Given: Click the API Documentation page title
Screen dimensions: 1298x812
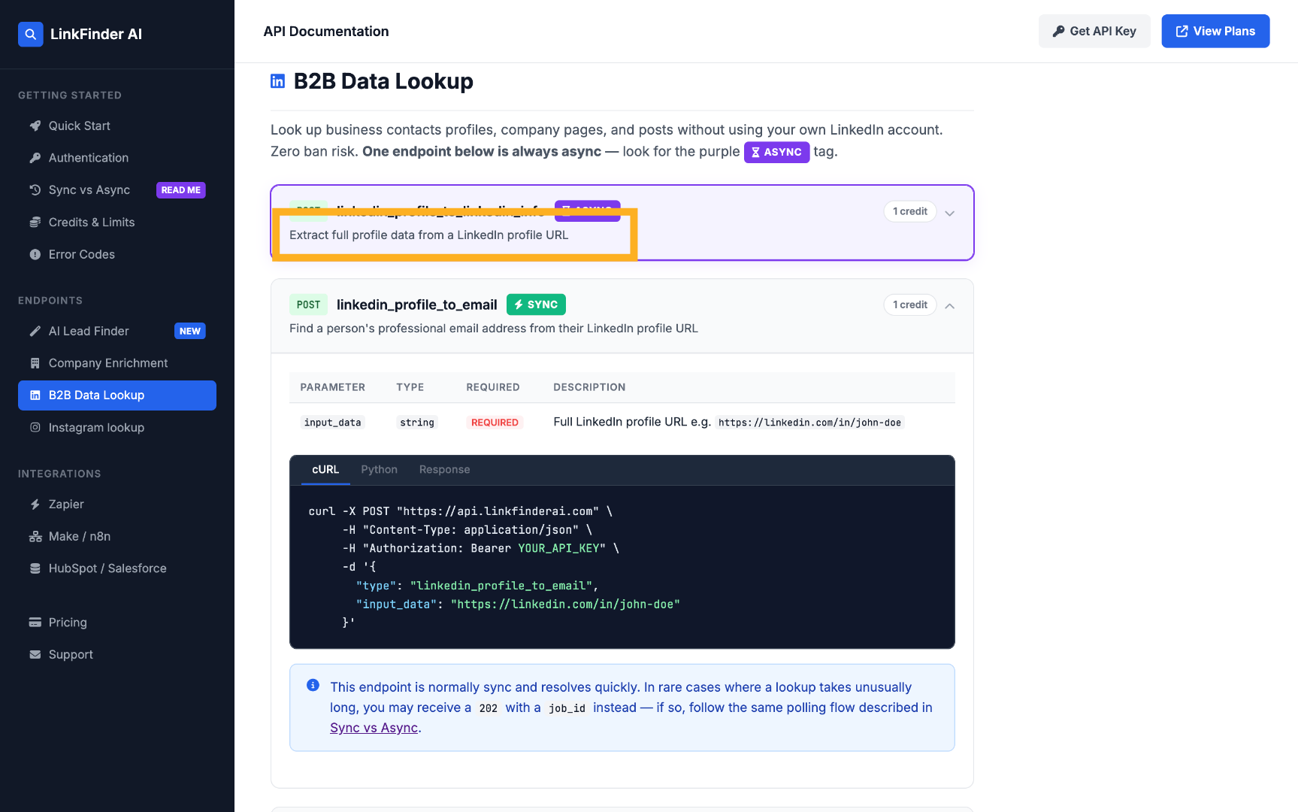Looking at the screenshot, I should [326, 32].
